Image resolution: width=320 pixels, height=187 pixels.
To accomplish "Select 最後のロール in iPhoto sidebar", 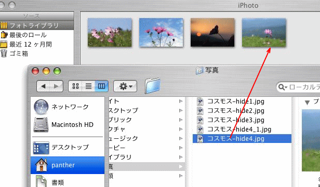I will (28, 35).
